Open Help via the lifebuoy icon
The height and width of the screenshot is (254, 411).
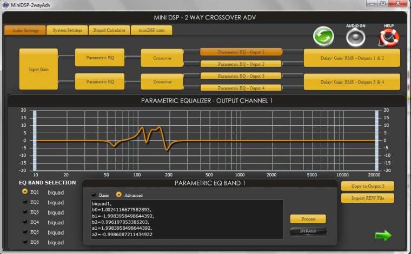pyautogui.click(x=389, y=38)
